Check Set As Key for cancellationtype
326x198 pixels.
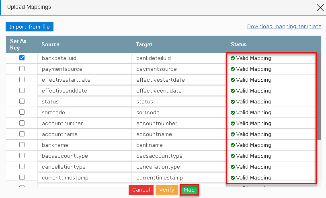[22, 167]
